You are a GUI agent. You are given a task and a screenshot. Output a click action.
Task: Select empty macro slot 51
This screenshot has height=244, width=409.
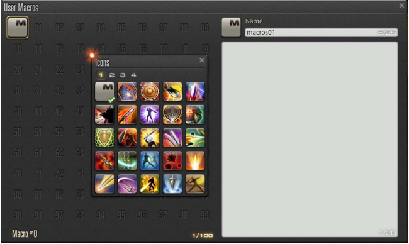point(38,132)
